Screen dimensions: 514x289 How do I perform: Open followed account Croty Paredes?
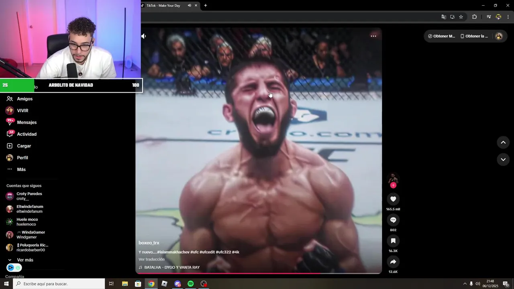pyautogui.click(x=29, y=196)
